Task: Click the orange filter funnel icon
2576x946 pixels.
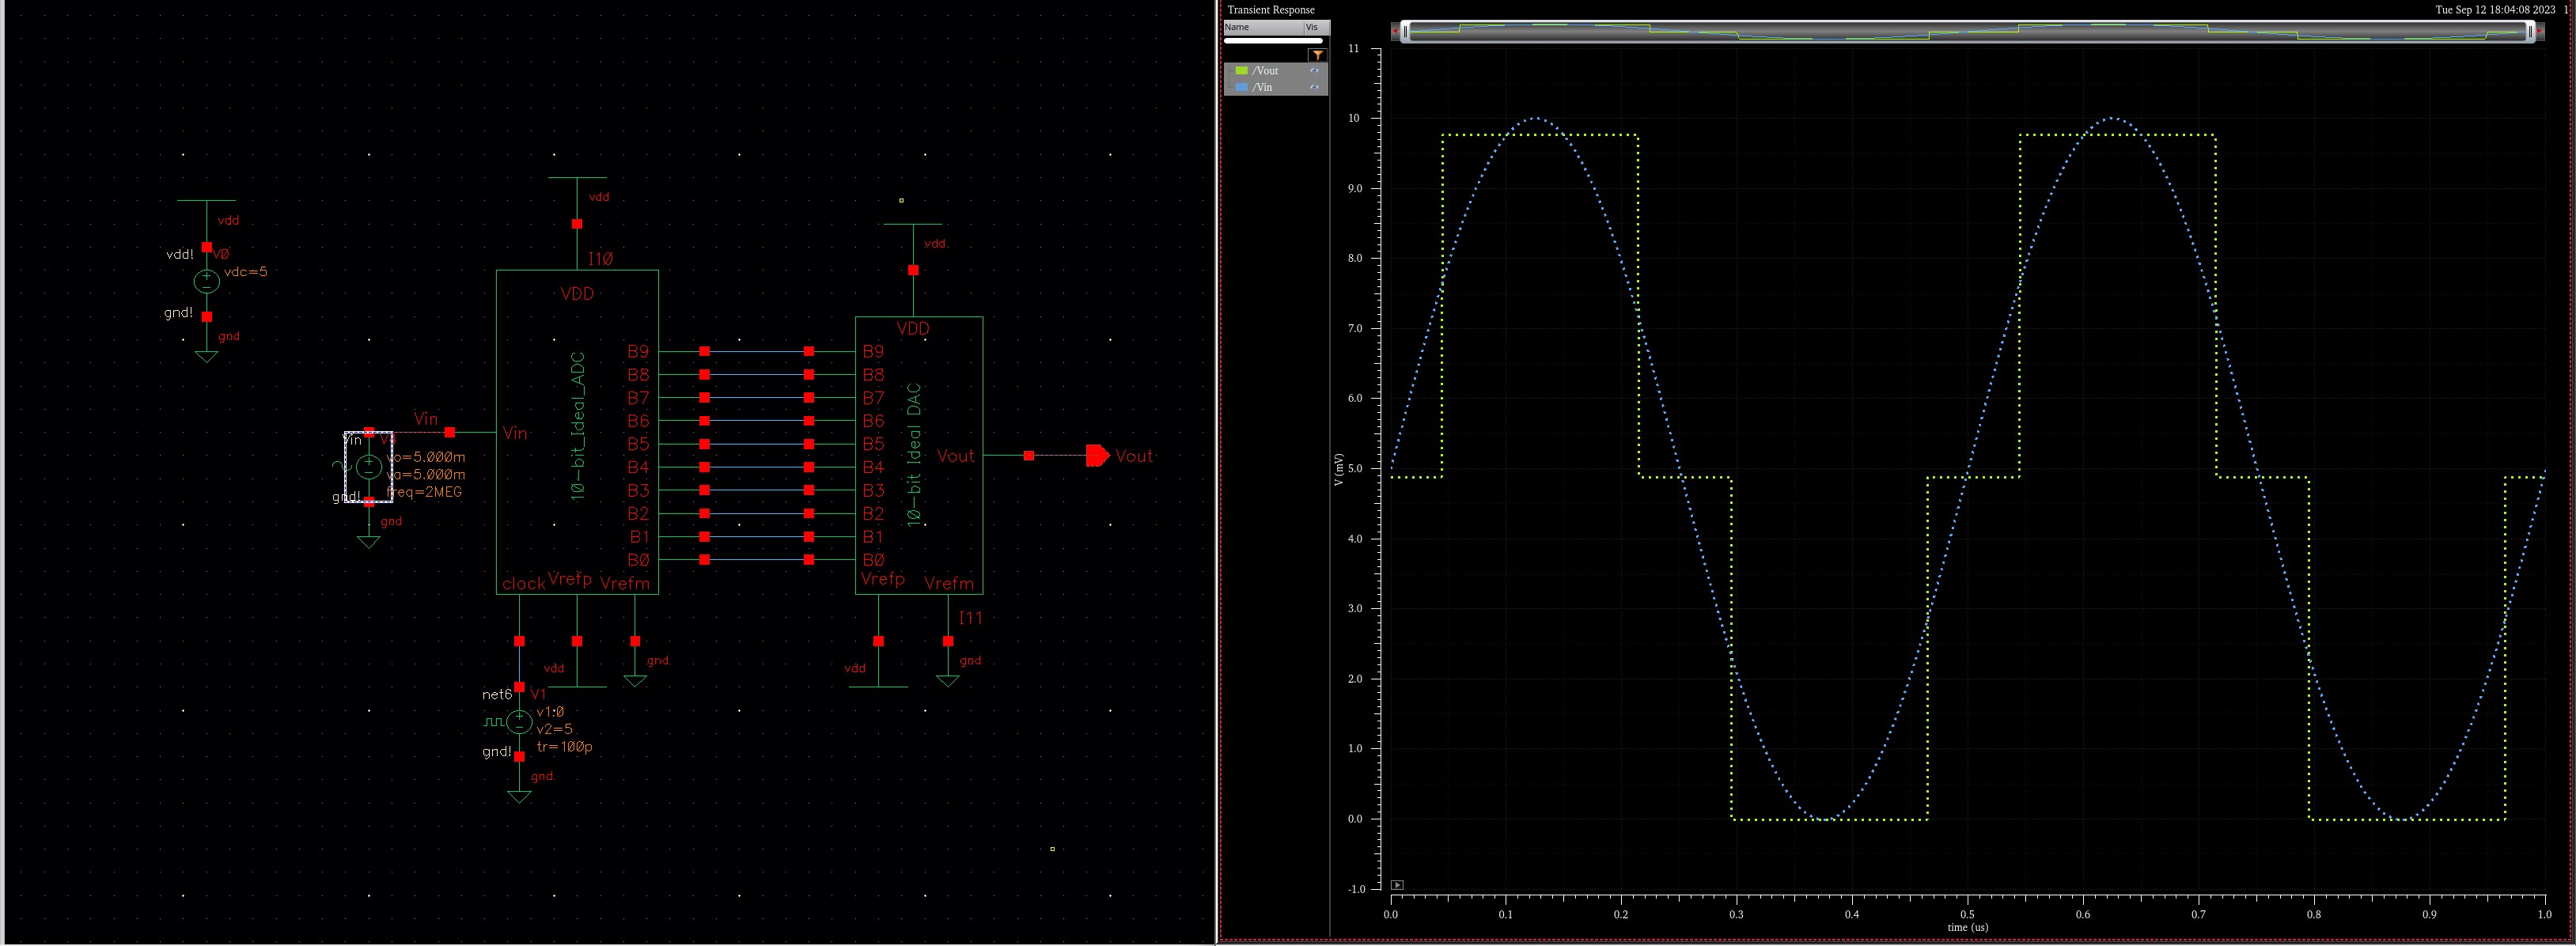Action: click(1317, 56)
